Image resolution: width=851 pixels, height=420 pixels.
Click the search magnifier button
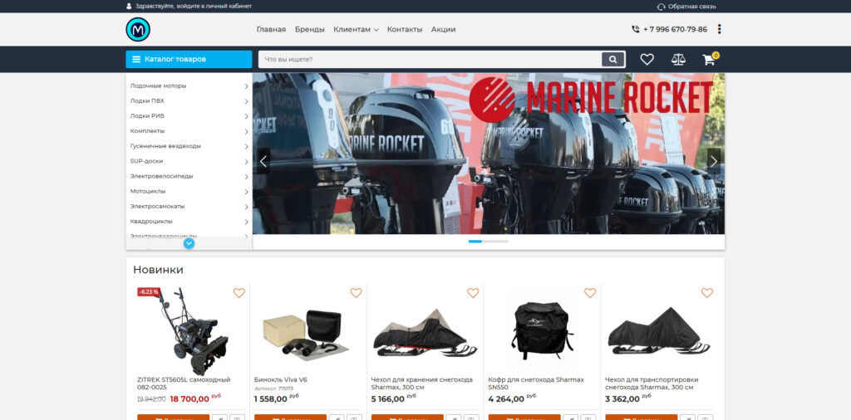tap(612, 60)
